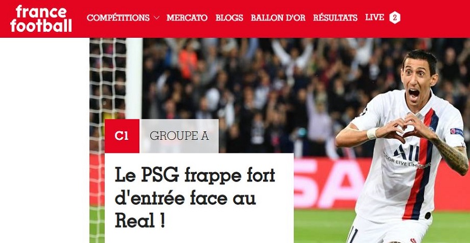
Task: Open the Live section
Action: coord(375,17)
